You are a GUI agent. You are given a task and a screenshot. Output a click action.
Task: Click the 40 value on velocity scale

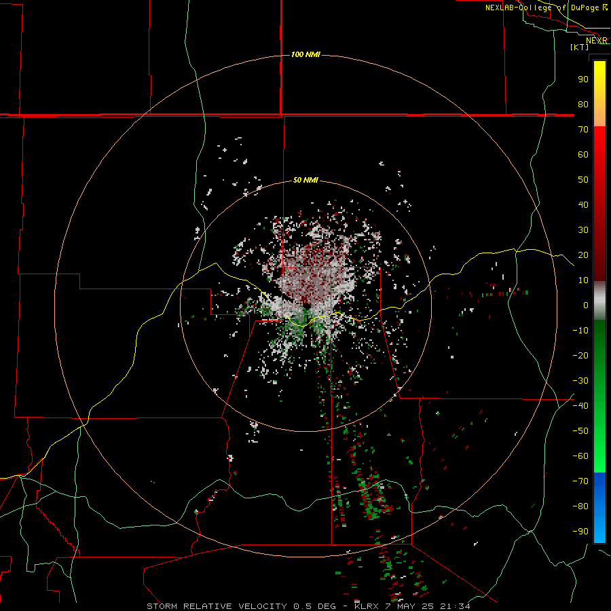[x=583, y=204]
